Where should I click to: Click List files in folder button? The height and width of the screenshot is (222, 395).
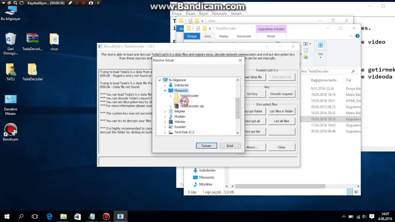(281, 111)
